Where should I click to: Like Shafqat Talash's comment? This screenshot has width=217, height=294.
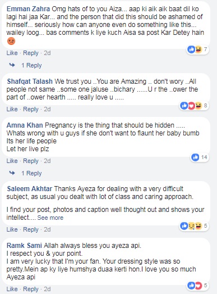[x=12, y=109]
